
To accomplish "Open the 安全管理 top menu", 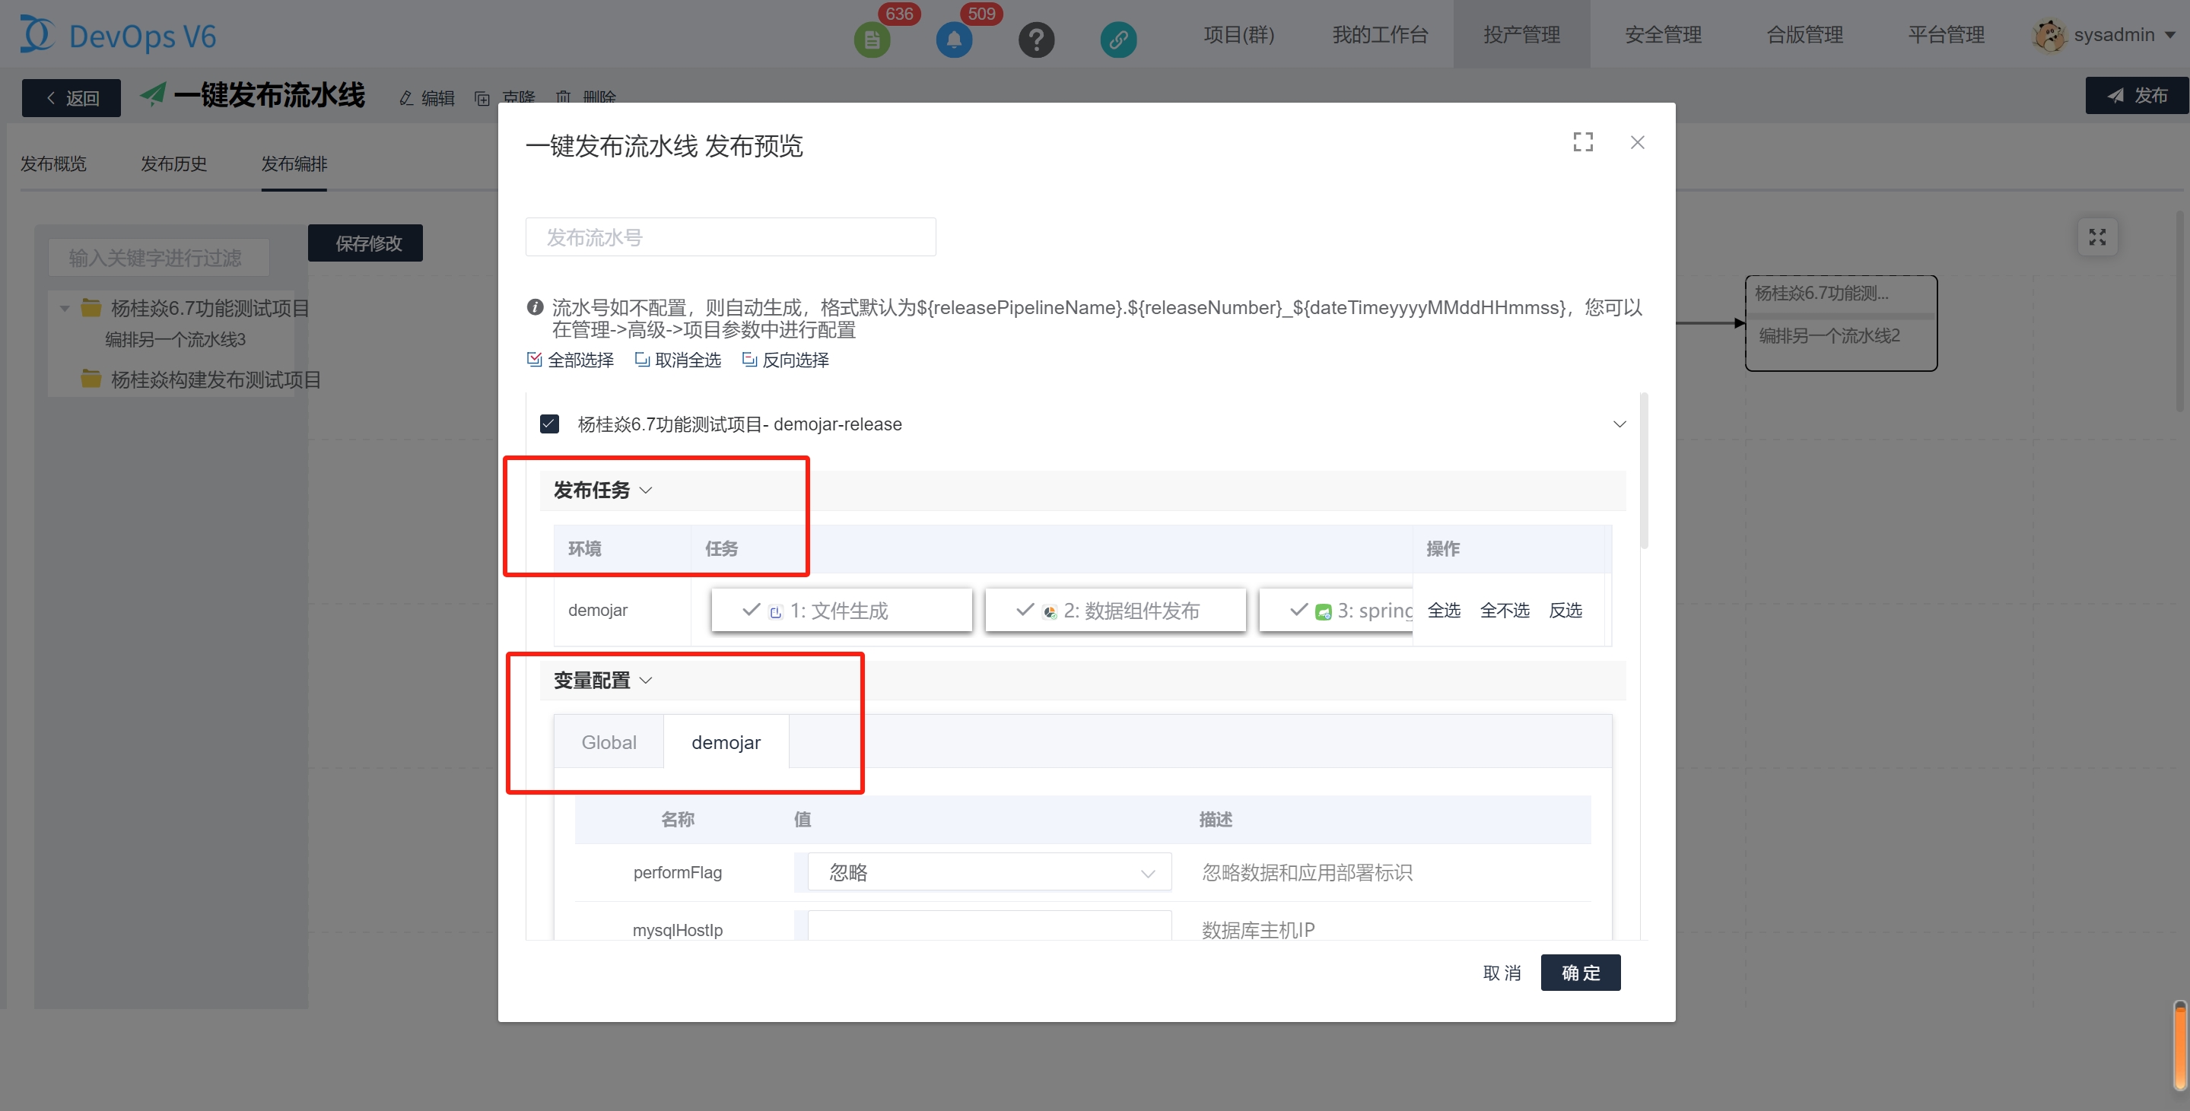I will click(1662, 35).
